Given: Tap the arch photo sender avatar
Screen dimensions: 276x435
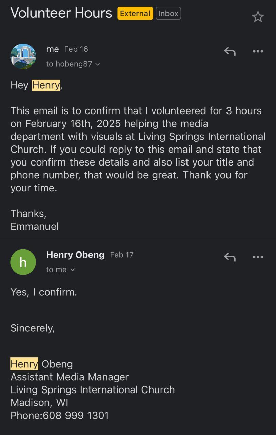Looking at the screenshot, I should pos(23,56).
